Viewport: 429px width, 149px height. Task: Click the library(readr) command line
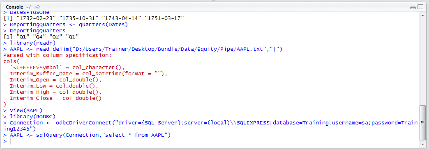tap(32, 43)
